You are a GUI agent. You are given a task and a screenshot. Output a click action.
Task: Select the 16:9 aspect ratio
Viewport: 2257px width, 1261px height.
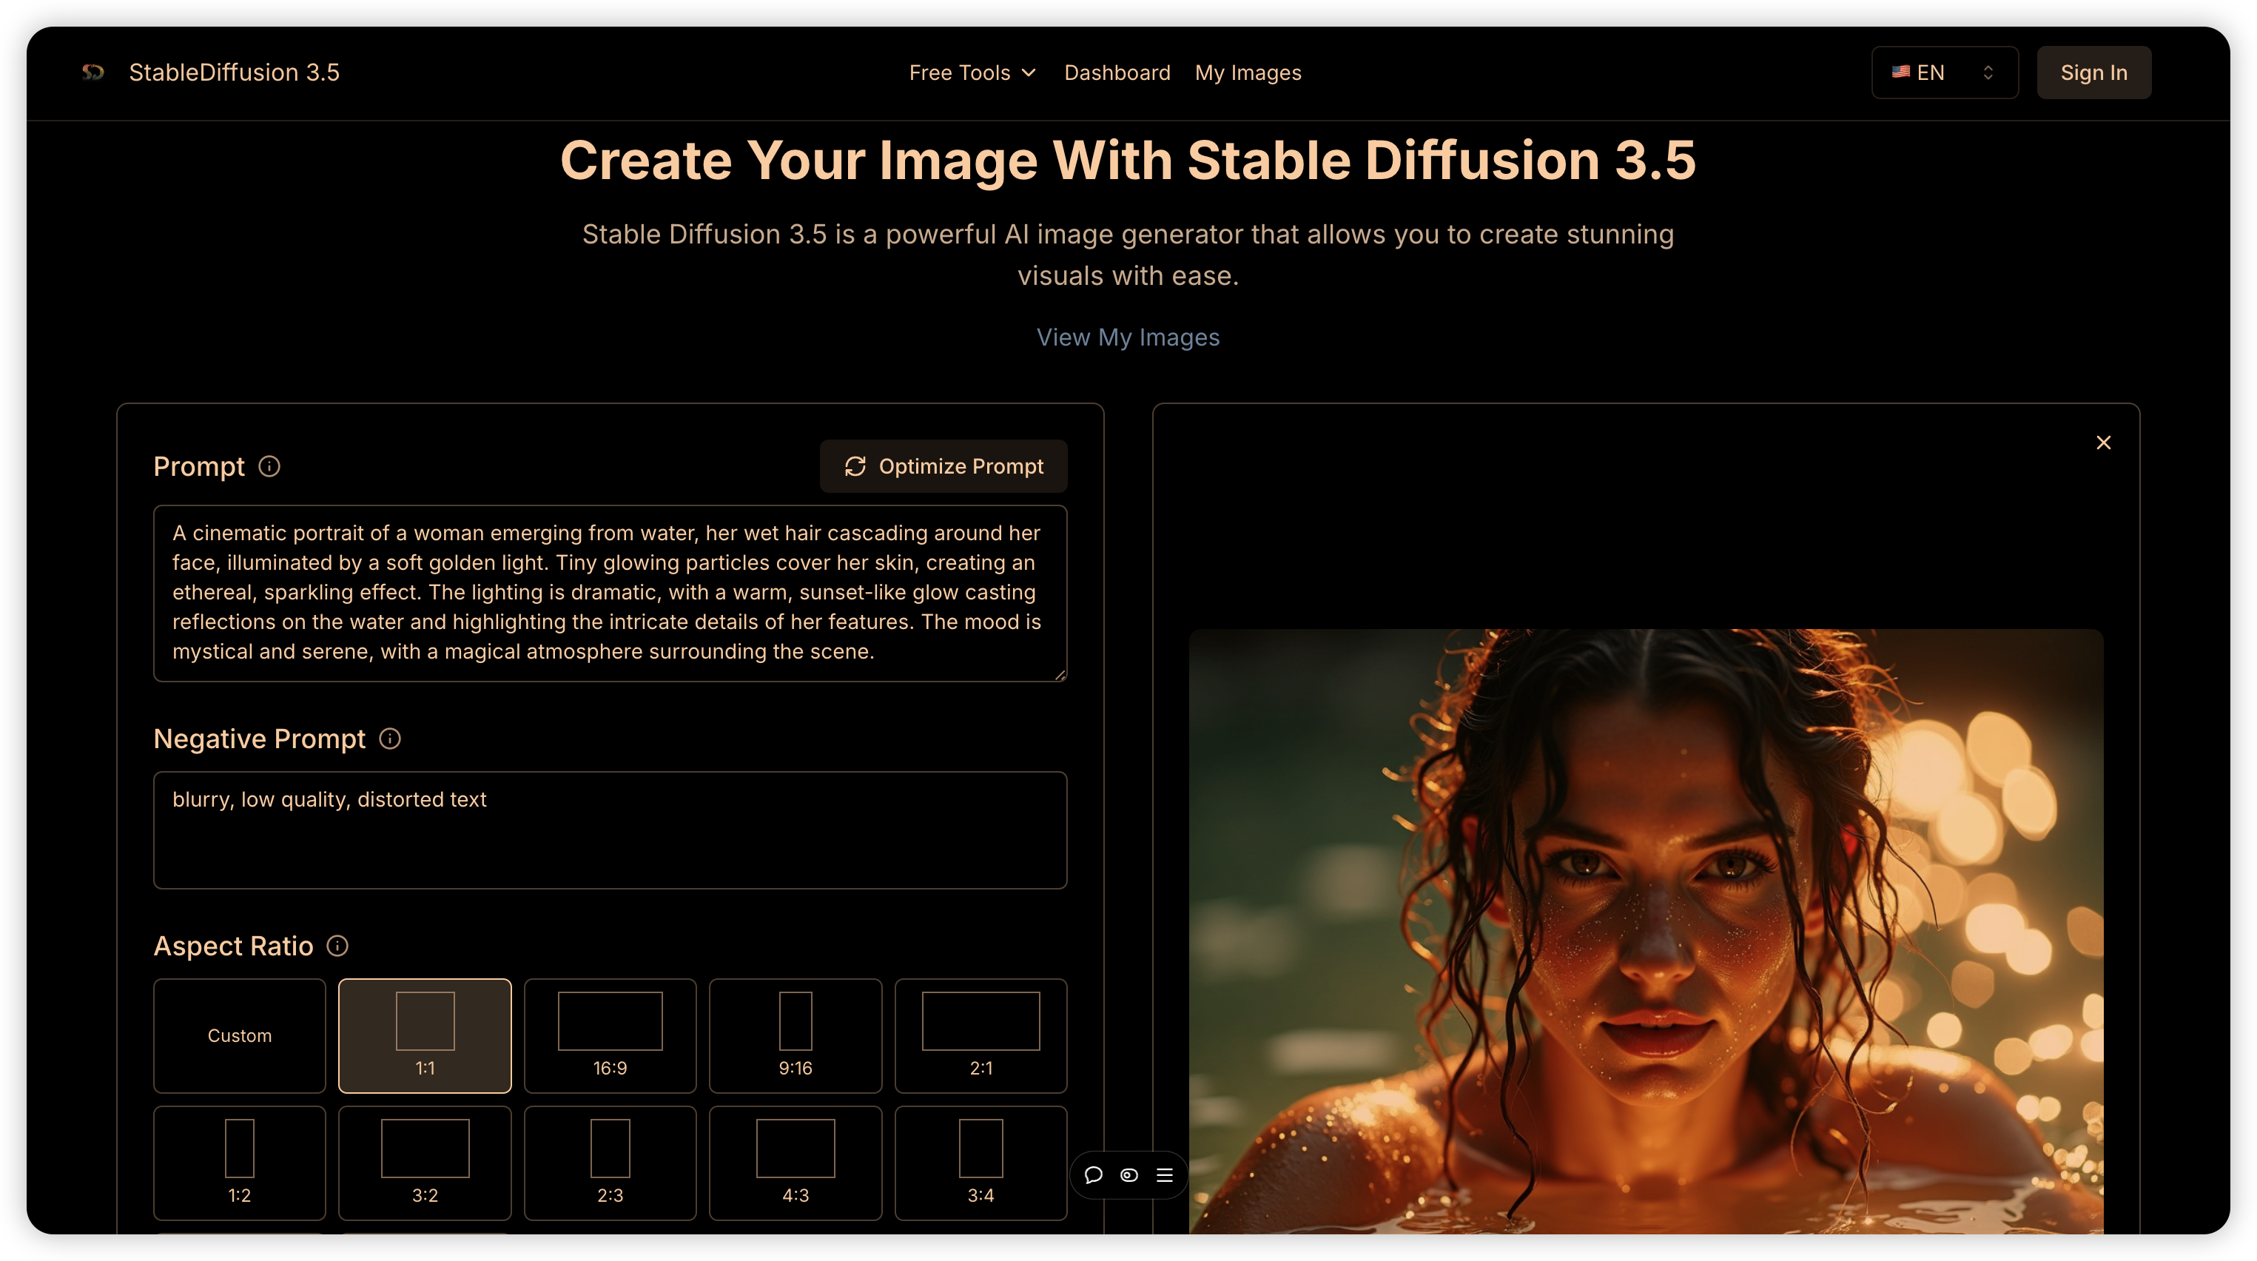pos(610,1036)
